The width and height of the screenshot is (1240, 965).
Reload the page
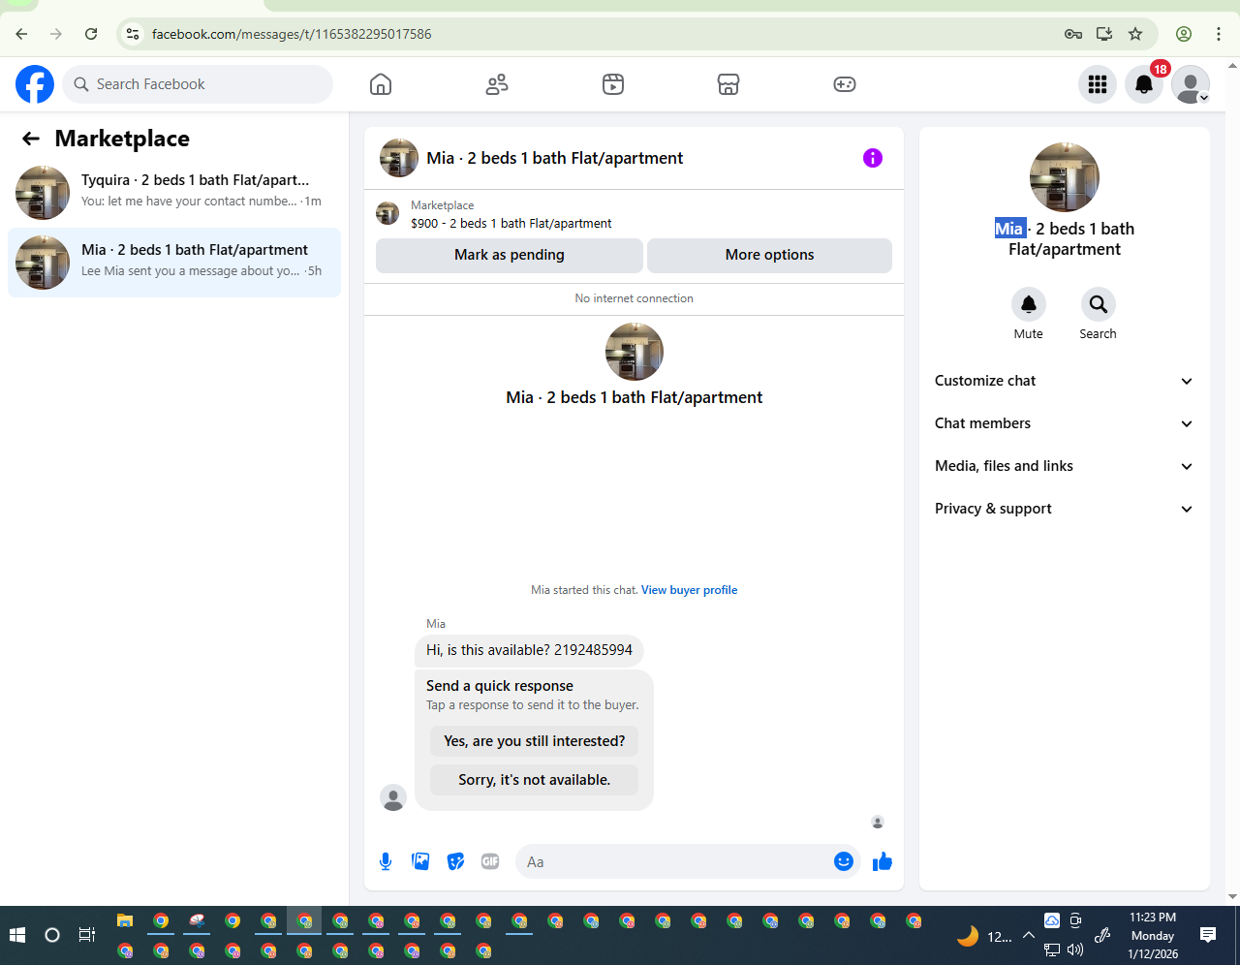click(x=91, y=34)
